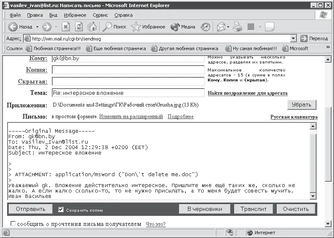Refresh the page with the reload icon
Image resolution: width=334 pixels, height=238 pixels.
[x=79, y=27]
